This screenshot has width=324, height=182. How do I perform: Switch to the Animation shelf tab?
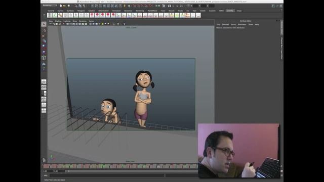(x=116, y=11)
